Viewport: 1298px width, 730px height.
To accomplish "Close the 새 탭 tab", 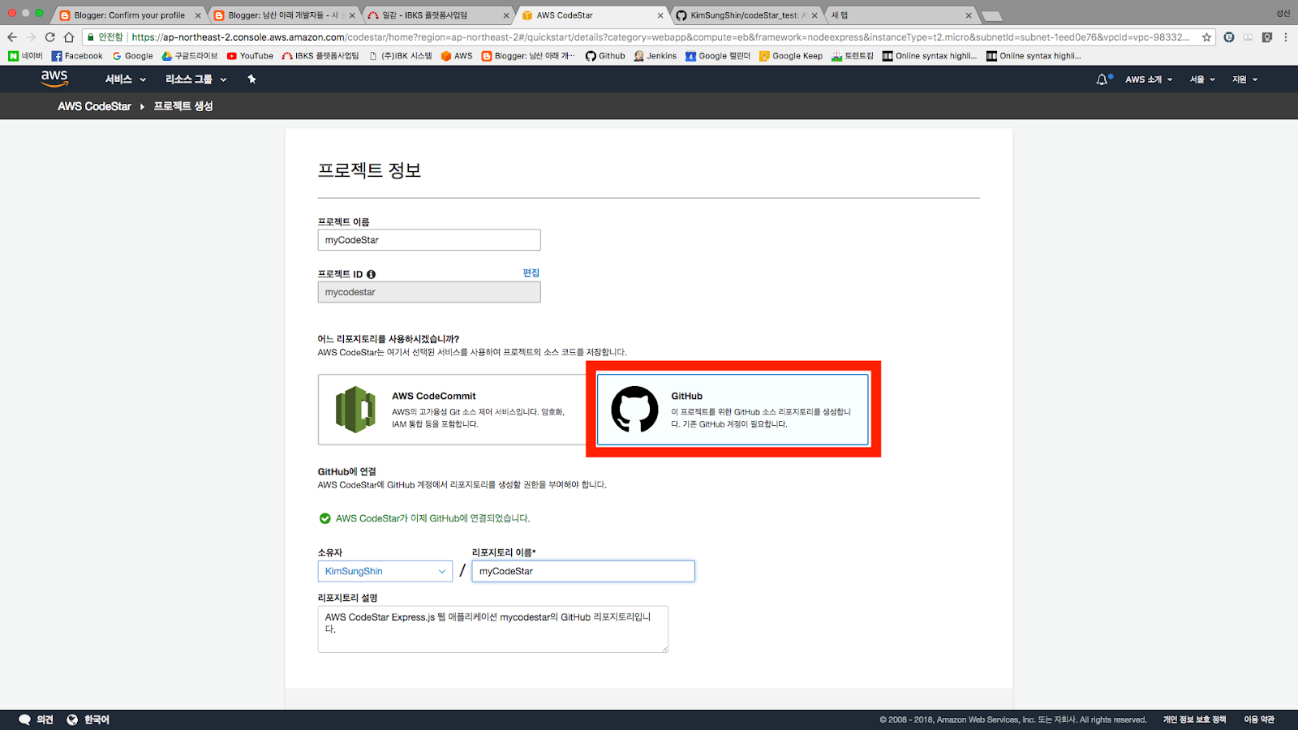I will (x=969, y=15).
